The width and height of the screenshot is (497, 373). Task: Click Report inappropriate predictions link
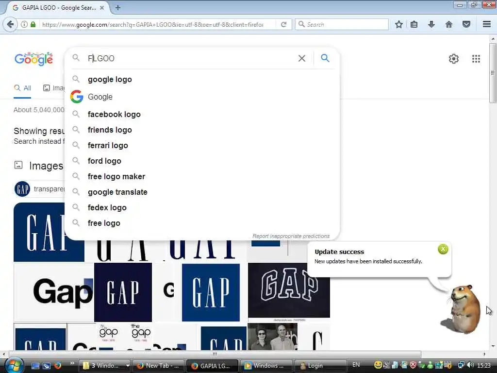click(291, 236)
